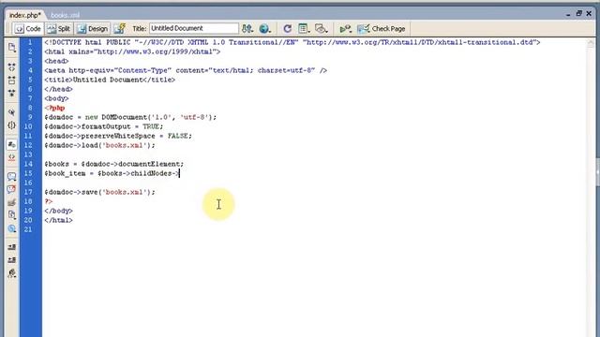Click Remove Comment icon
600x337 pixels.
click(12, 189)
